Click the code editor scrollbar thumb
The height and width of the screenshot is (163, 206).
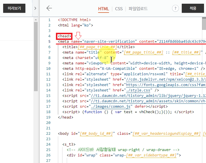(x=204, y=24)
